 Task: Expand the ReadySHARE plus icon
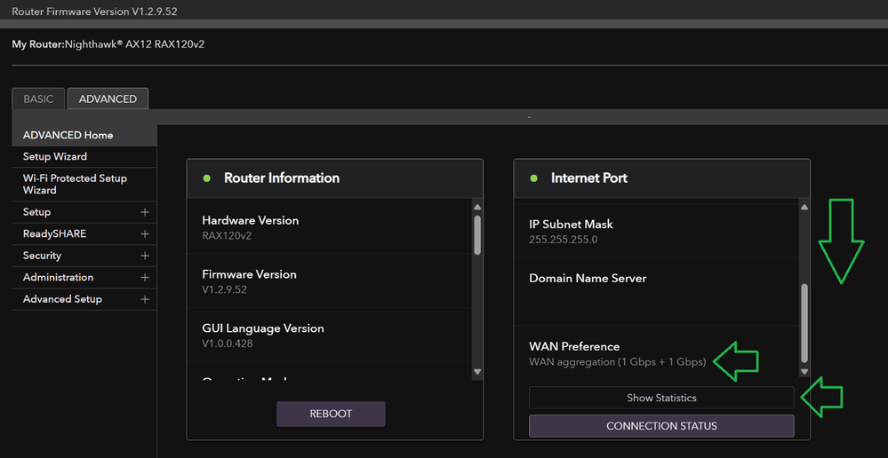(145, 234)
